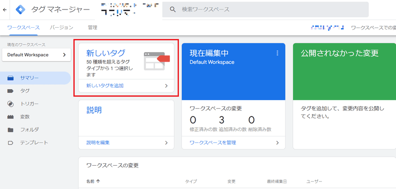Screen dimensions: 396x189
Task: Click the Tag Manager logo icon
Action: click(x=21, y=10)
